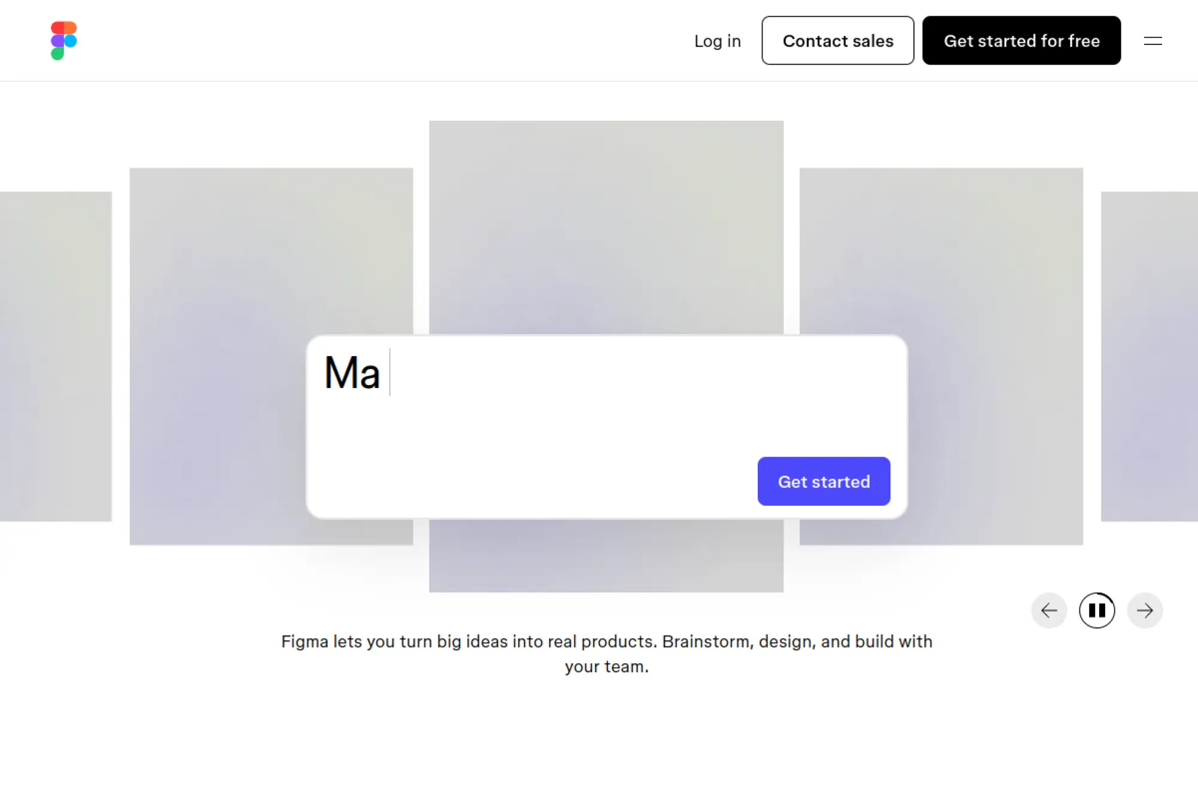Click the Log in link
This screenshot has height=798, width=1198.
click(717, 41)
